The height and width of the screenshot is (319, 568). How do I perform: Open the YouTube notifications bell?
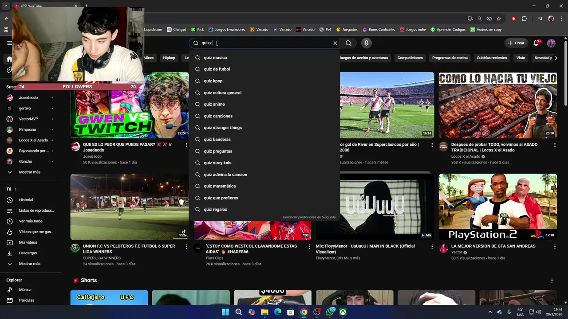pos(536,43)
